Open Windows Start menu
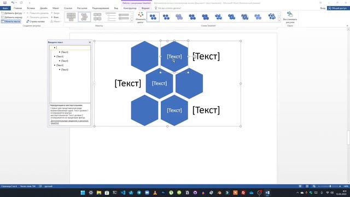 (x=83, y=193)
